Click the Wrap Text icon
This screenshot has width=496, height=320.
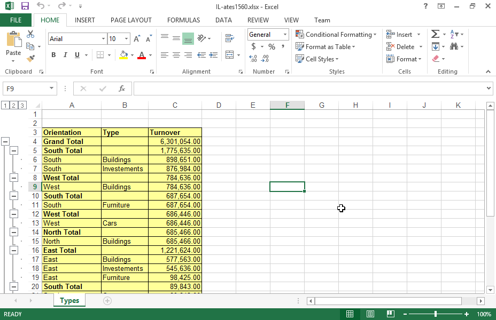229,38
